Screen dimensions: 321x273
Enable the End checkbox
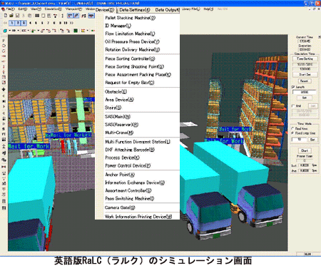[x=293, y=105]
